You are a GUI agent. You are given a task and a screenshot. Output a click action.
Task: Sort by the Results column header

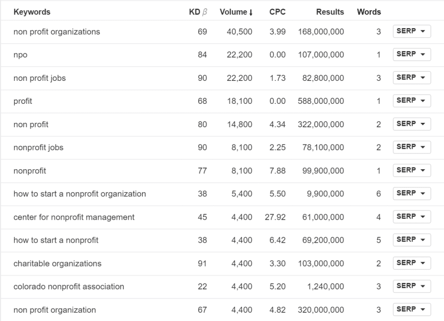point(330,12)
